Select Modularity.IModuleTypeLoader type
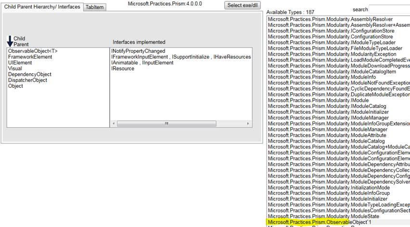This screenshot has width=410, height=227. pos(332,43)
